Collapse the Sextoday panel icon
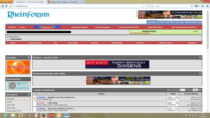210x118 pixels. tap(29, 57)
